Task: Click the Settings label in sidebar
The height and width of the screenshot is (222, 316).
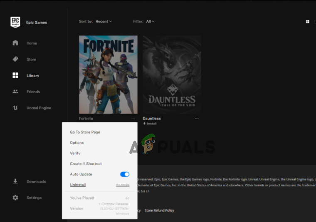Action: click(x=34, y=197)
